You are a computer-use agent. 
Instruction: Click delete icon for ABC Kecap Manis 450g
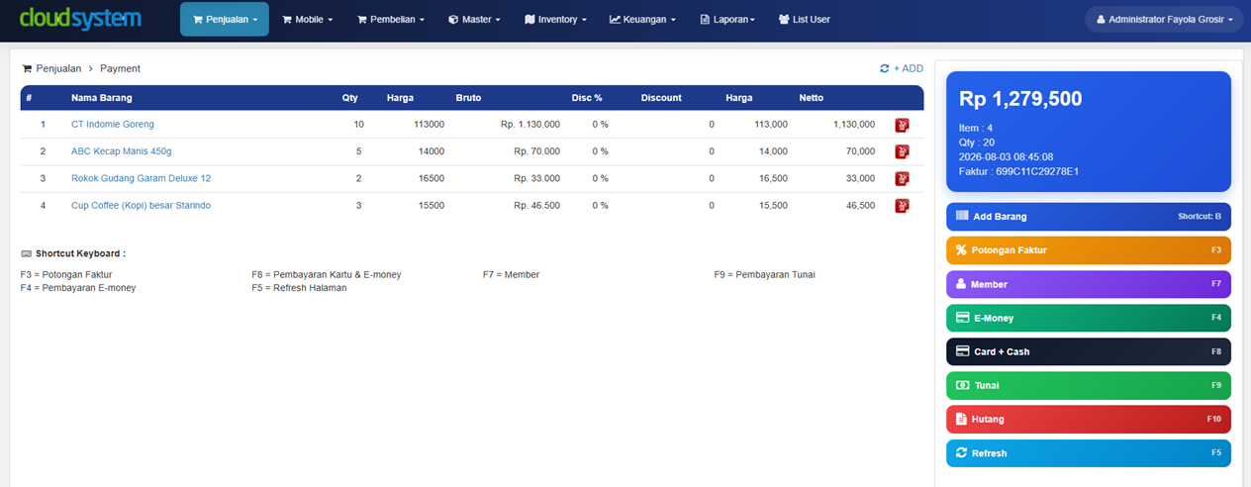(902, 151)
